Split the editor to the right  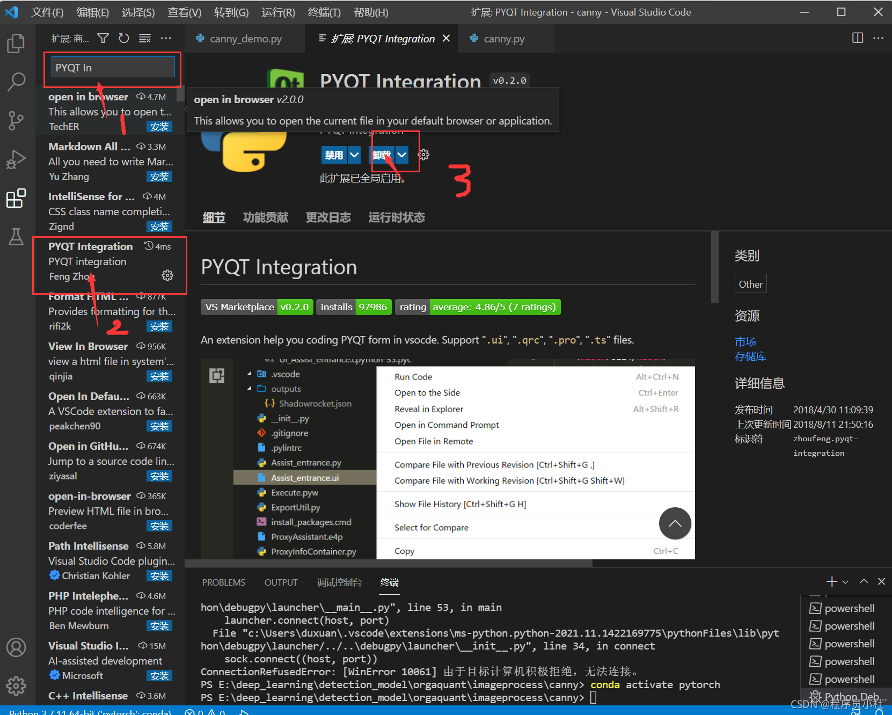pos(858,38)
